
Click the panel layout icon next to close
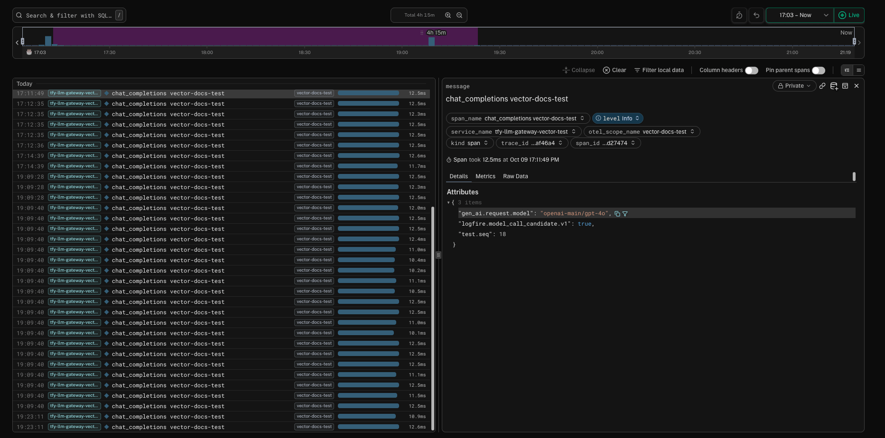(x=845, y=86)
